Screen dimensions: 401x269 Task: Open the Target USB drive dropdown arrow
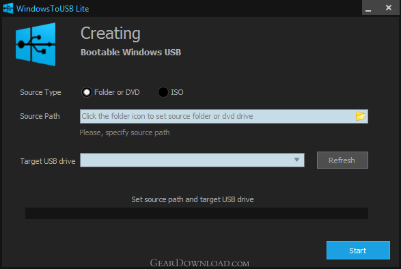tap(296, 160)
